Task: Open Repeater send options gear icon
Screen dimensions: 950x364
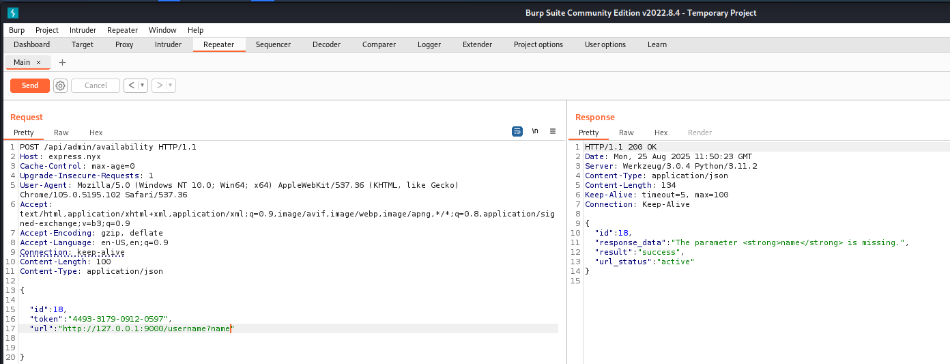Action: [61, 85]
